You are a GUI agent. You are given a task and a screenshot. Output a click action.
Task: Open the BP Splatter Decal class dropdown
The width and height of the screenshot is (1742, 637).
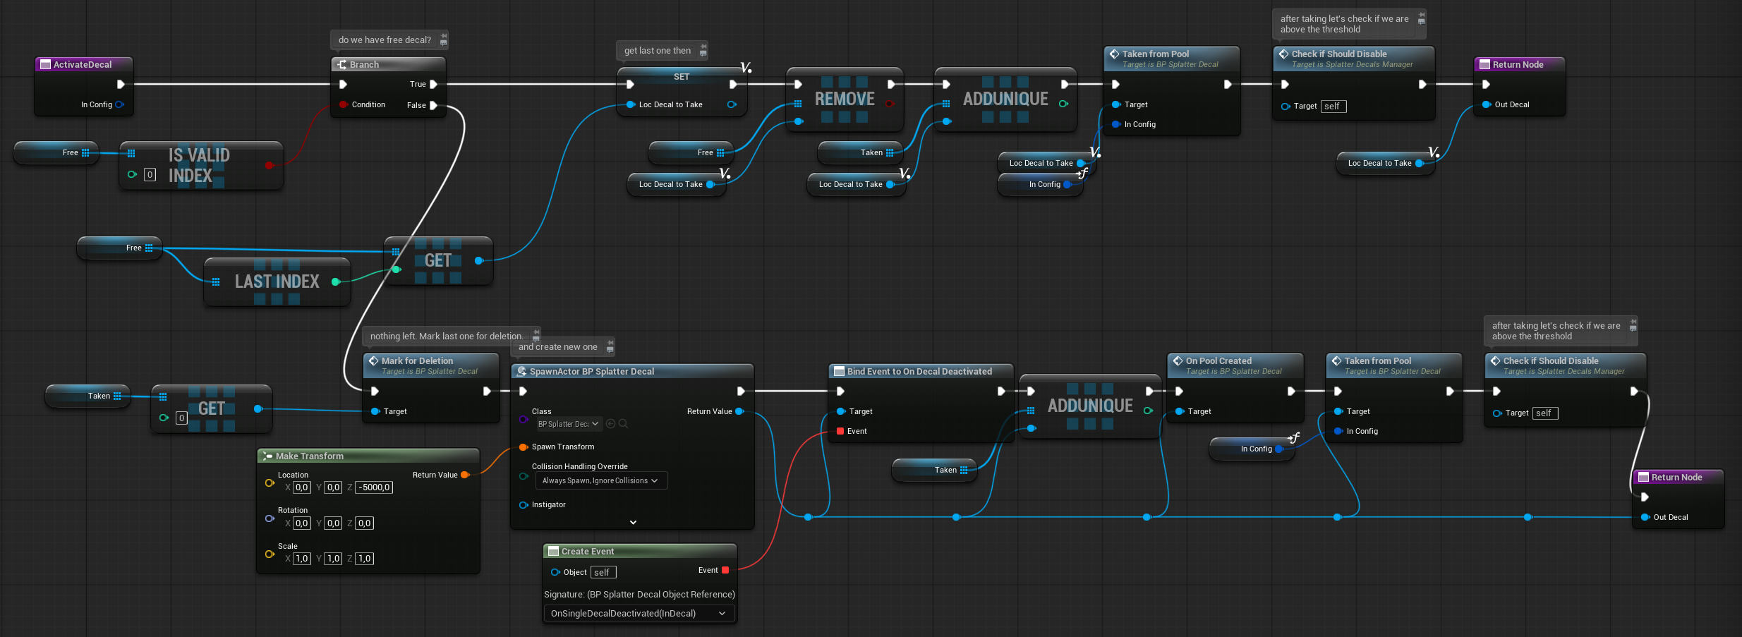[569, 424]
